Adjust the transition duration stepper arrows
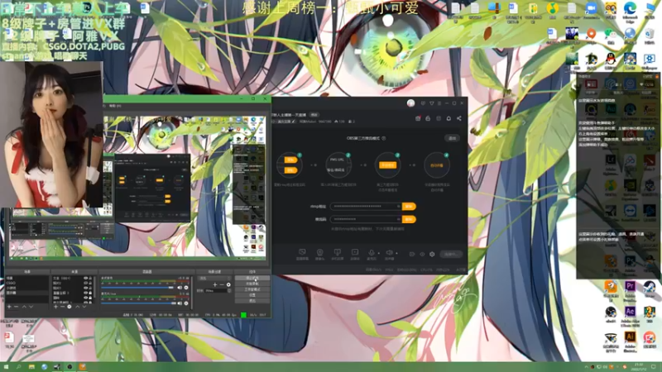Image resolution: width=662 pixels, height=372 pixels. 229,291
